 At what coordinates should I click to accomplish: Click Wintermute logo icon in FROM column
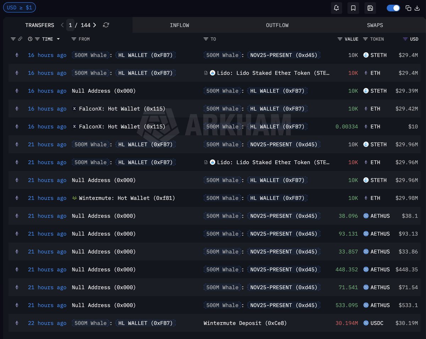tap(74, 198)
